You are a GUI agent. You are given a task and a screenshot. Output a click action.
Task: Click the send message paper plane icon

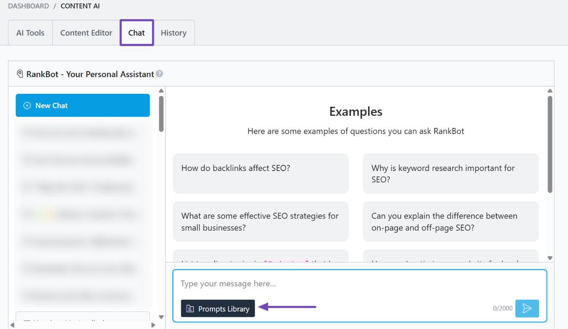tap(527, 308)
